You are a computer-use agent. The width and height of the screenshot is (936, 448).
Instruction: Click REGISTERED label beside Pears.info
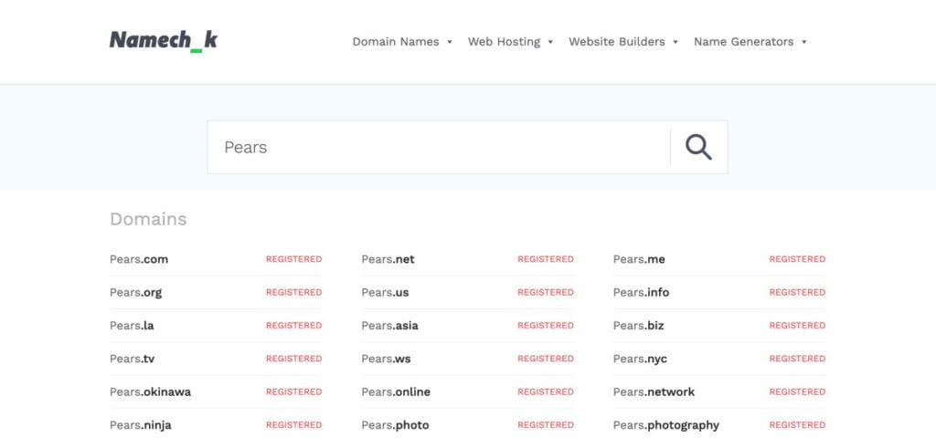click(797, 293)
